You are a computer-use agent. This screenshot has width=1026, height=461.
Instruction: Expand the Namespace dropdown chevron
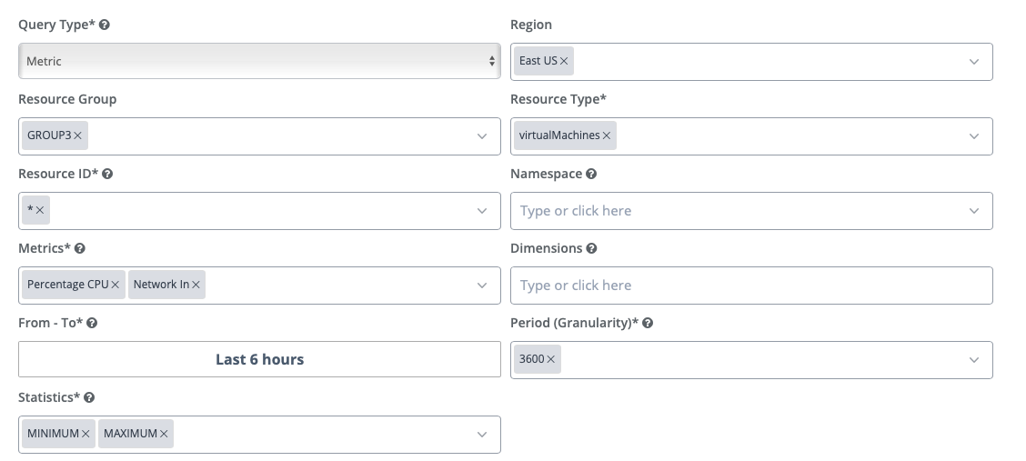[973, 211]
